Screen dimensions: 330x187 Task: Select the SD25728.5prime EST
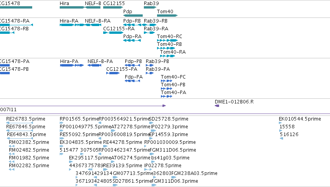click(x=151, y=123)
